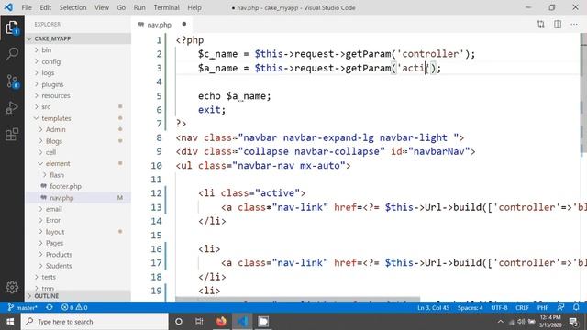Click the feedback icon in the status bar
This screenshot has height=330, width=587.
pyautogui.click(x=560, y=307)
